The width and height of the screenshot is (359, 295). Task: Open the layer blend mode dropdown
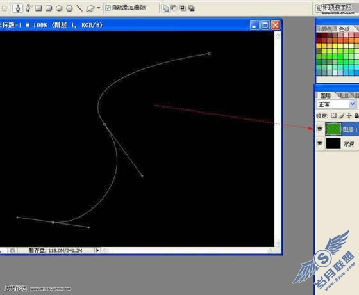coord(337,104)
